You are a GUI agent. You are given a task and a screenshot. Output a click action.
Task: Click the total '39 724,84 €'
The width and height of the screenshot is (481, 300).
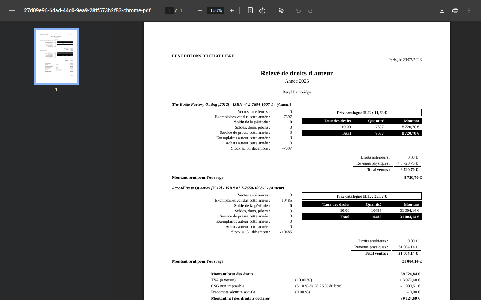point(410,274)
